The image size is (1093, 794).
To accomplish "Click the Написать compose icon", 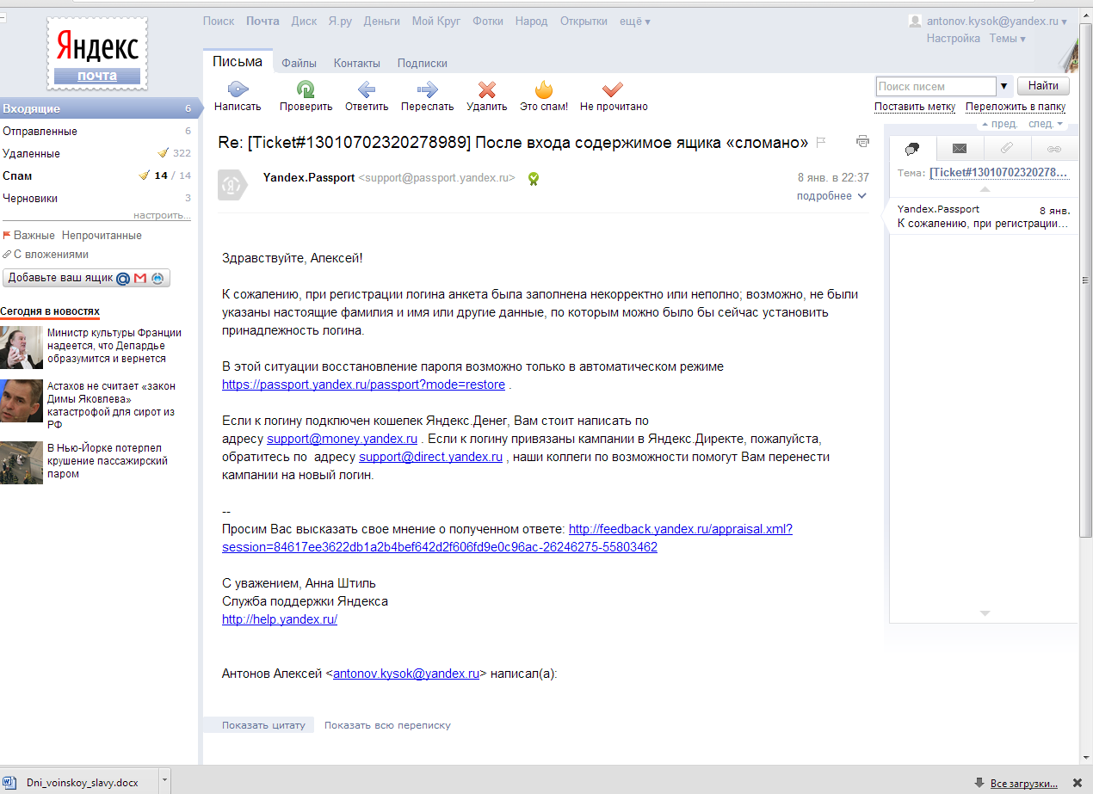I will tap(238, 89).
